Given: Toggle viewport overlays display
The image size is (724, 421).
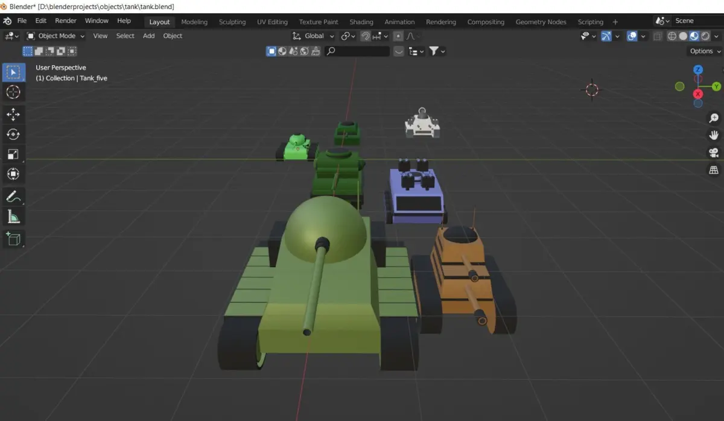Looking at the screenshot, I should (x=632, y=36).
